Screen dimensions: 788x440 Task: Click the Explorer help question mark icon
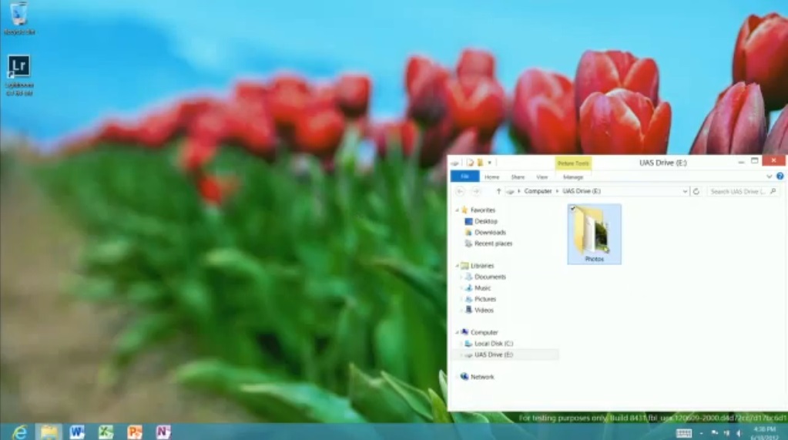click(780, 176)
